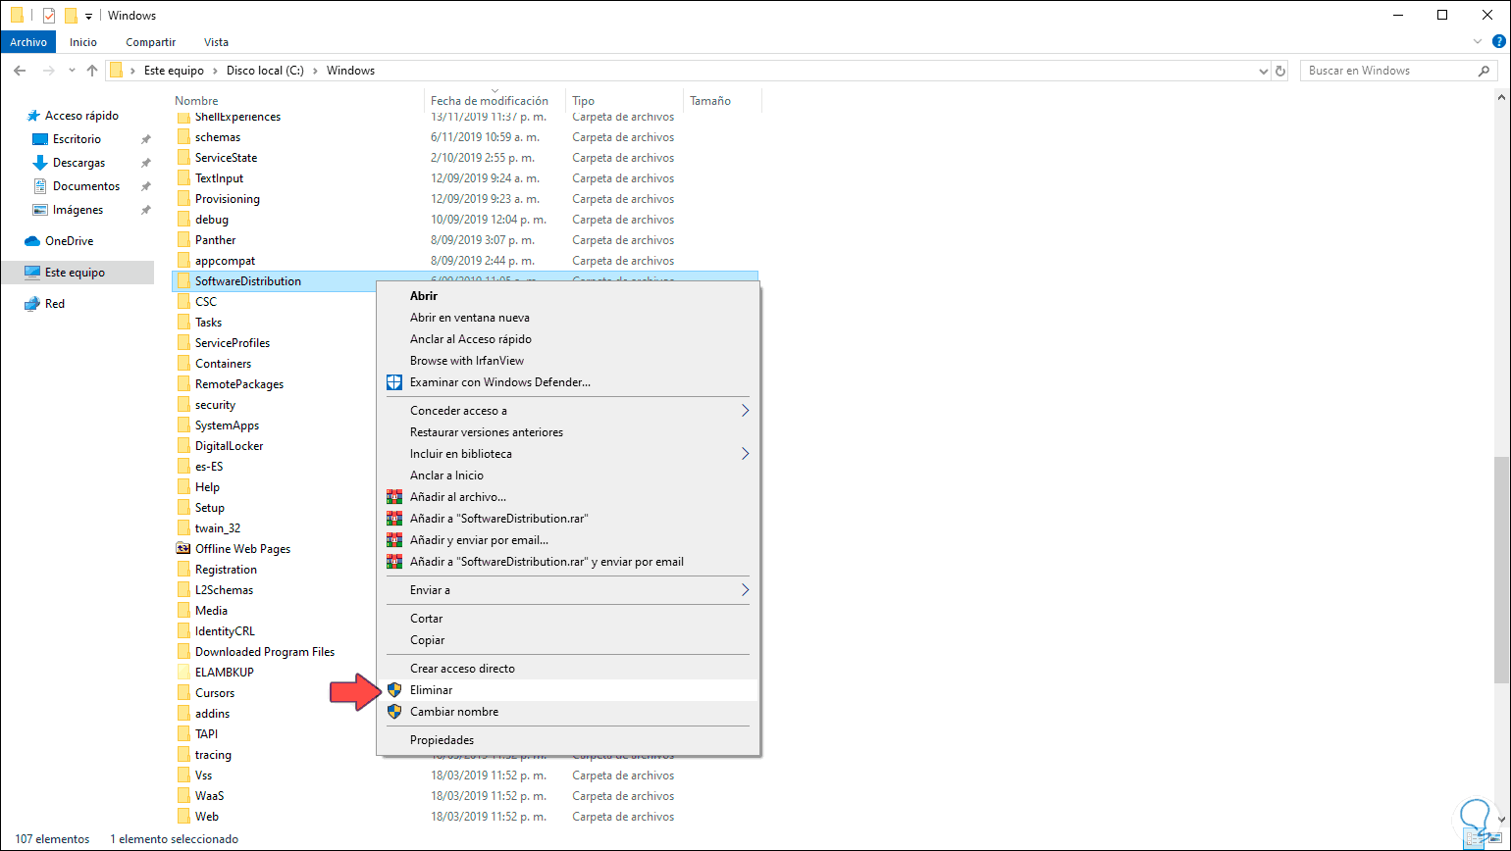Open the recent locations dropdown chevron

(x=72, y=71)
